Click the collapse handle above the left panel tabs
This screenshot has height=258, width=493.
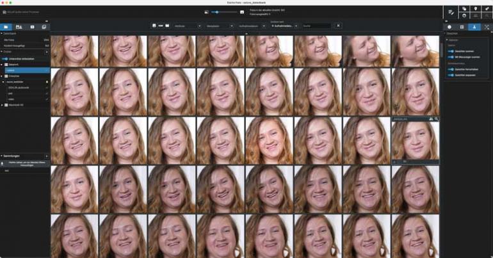click(47, 21)
